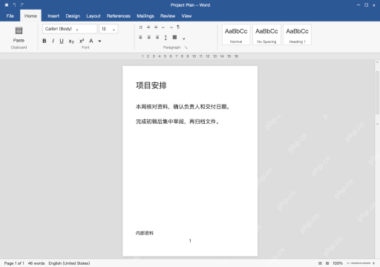Click the "46 words" word count
This screenshot has height=267, width=380.
coord(36,263)
